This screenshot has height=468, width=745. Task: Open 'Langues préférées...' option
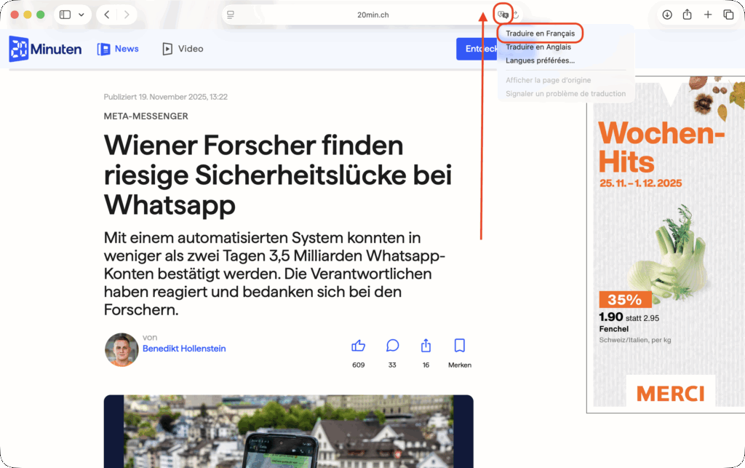(x=540, y=60)
